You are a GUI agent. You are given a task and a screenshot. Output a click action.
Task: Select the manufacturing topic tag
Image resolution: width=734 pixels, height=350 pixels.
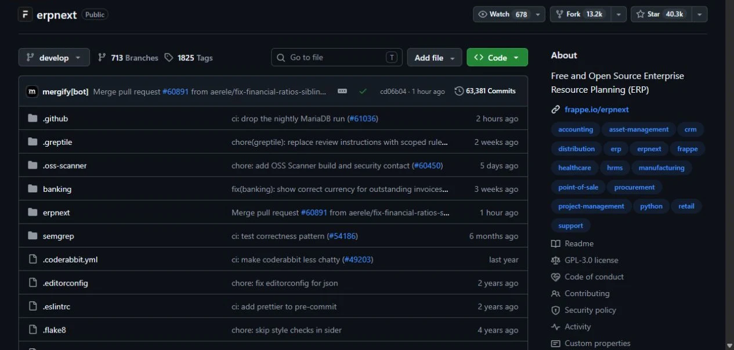click(661, 168)
